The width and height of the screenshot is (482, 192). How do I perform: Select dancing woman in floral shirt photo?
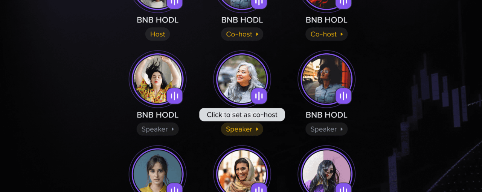tap(158, 79)
